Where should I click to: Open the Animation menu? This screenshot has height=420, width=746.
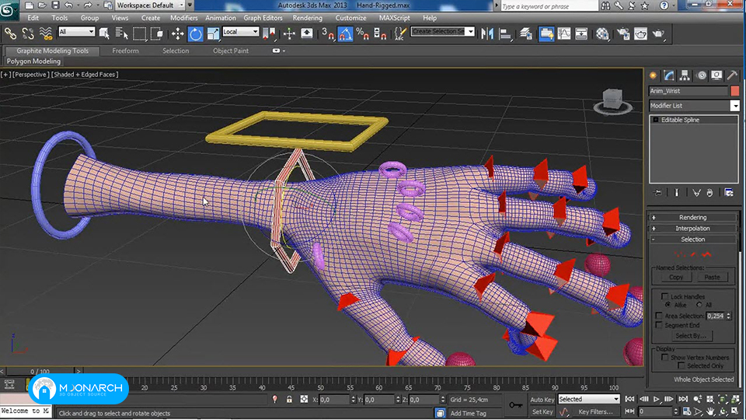pos(220,18)
